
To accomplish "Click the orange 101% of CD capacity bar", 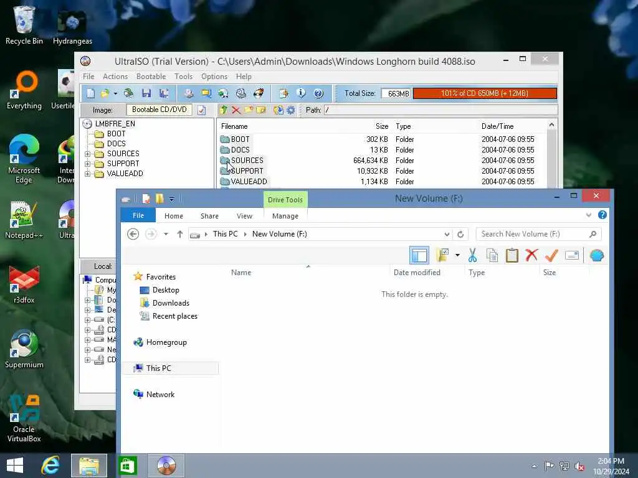I will point(485,93).
